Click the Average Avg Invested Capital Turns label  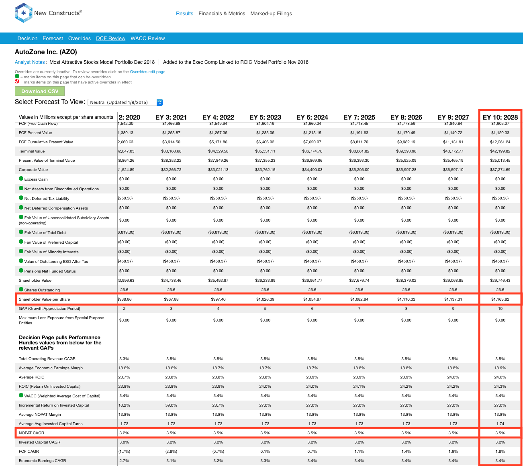[51, 424]
